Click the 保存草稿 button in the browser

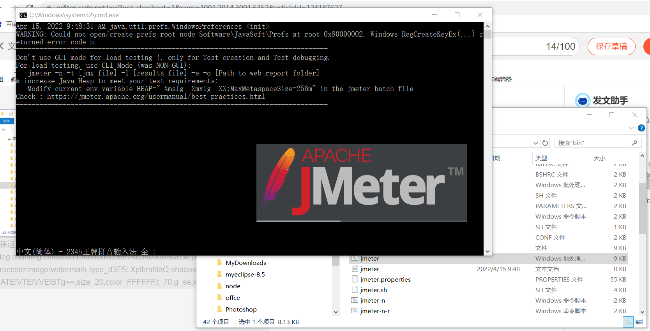[611, 46]
